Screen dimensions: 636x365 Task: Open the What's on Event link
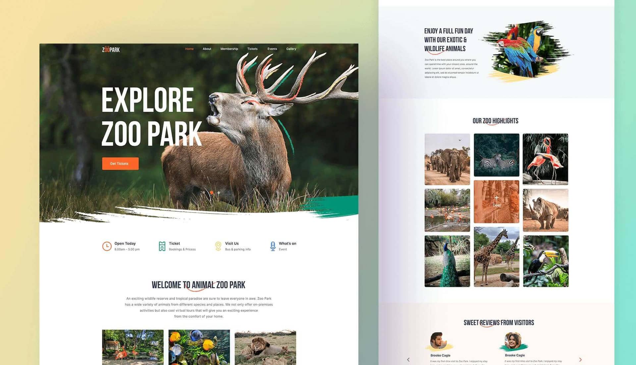pyautogui.click(x=288, y=246)
